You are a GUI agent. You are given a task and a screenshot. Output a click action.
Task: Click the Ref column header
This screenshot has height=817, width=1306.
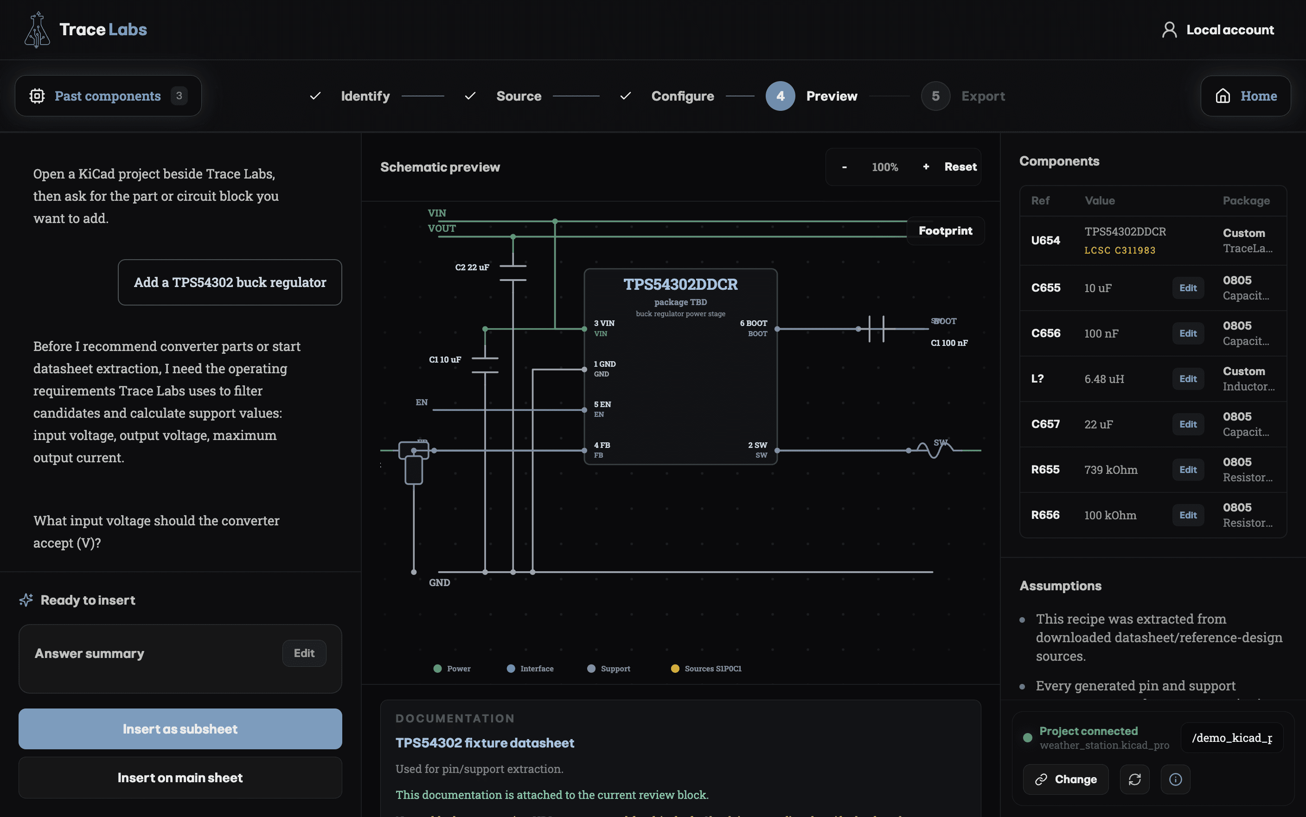pos(1040,200)
